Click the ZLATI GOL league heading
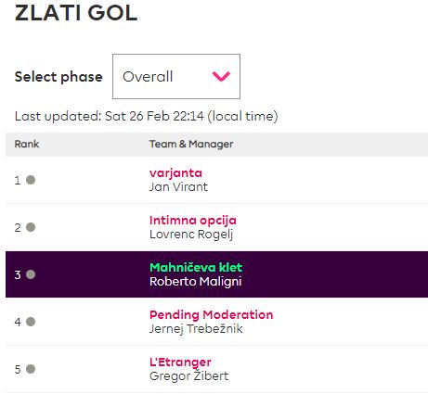This screenshot has width=428, height=394. point(76,13)
